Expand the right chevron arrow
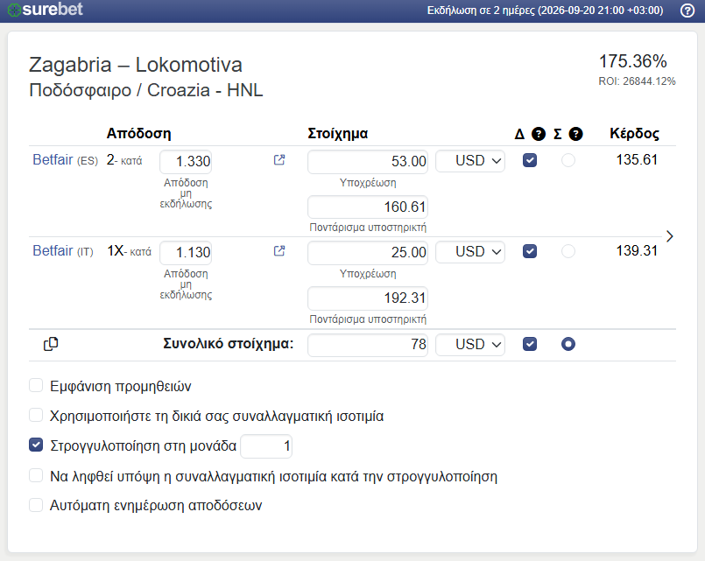 click(x=669, y=236)
